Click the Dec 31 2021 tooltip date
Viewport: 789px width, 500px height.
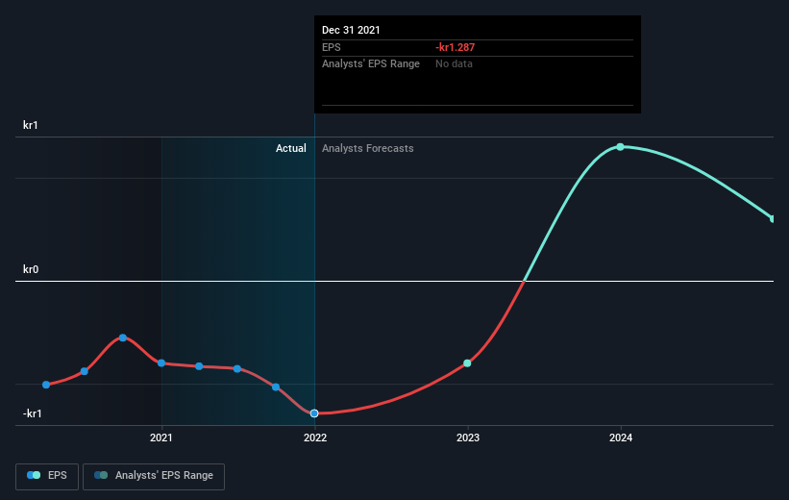click(351, 30)
